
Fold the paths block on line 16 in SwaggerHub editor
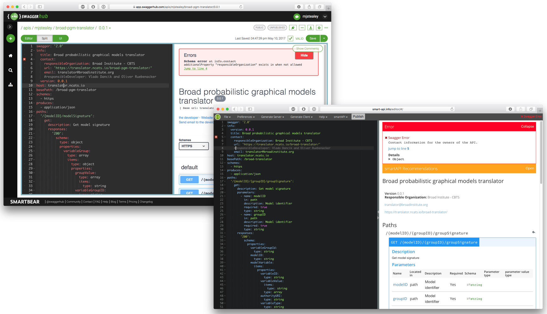coord(34,112)
